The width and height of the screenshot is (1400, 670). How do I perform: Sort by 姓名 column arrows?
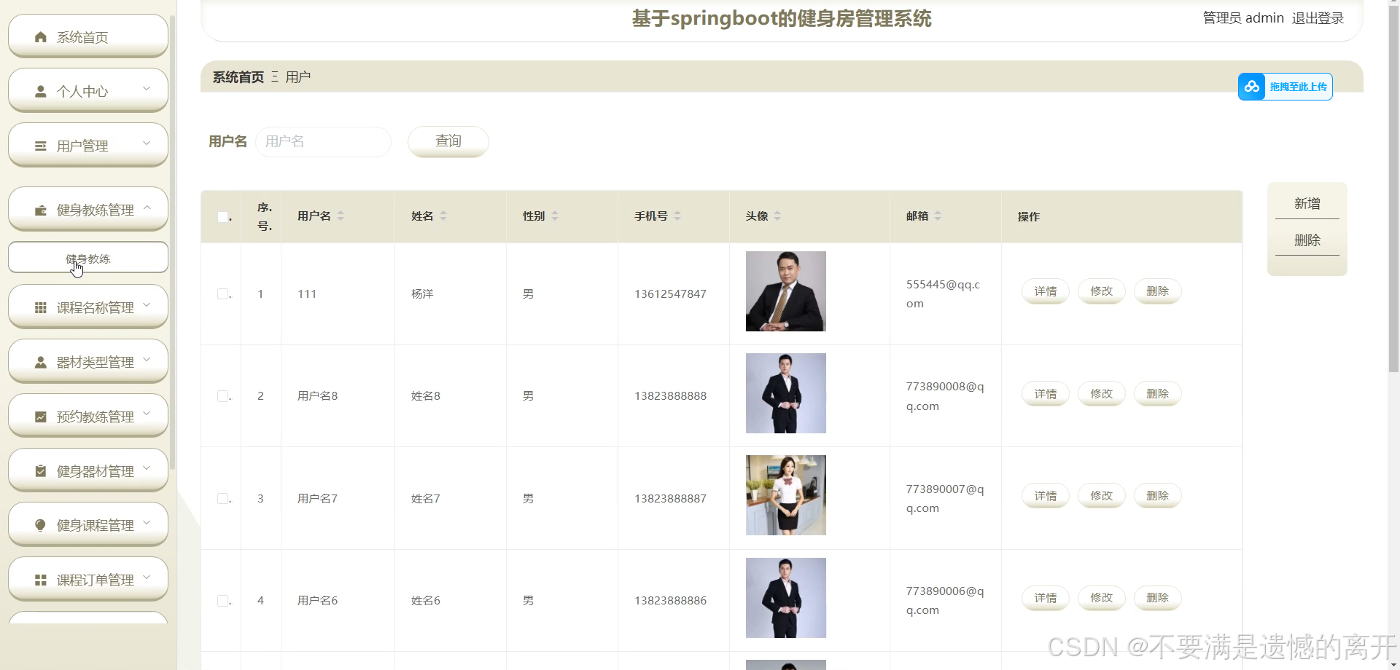[443, 216]
